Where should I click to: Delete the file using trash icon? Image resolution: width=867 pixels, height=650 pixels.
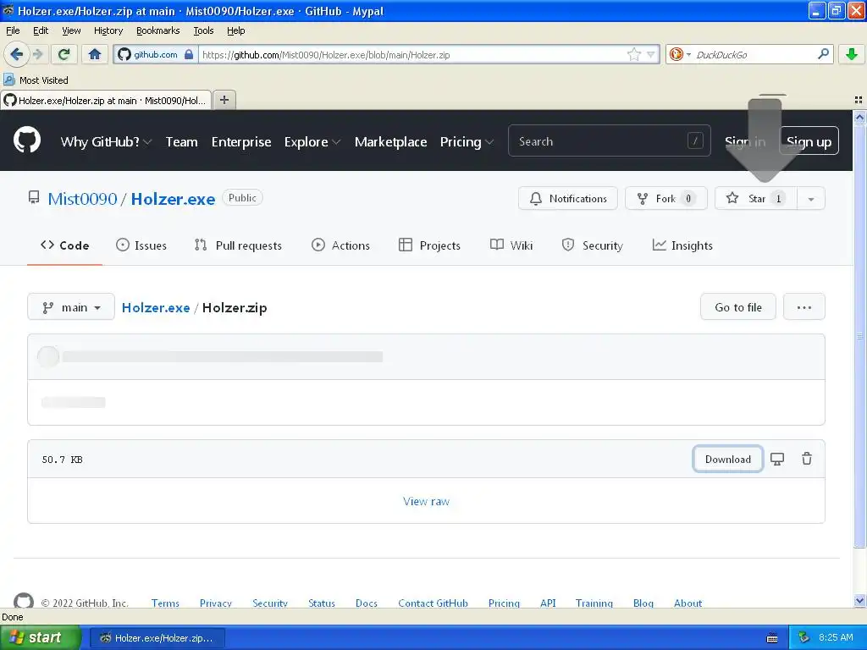coord(807,459)
